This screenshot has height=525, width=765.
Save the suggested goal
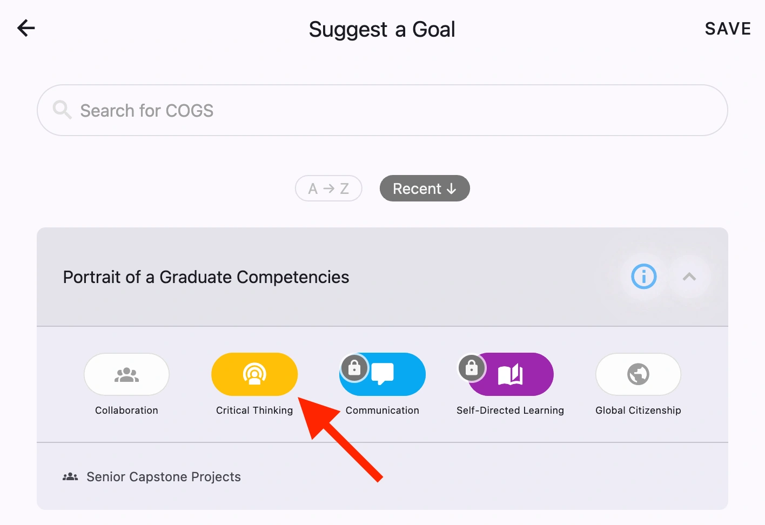pos(728,28)
